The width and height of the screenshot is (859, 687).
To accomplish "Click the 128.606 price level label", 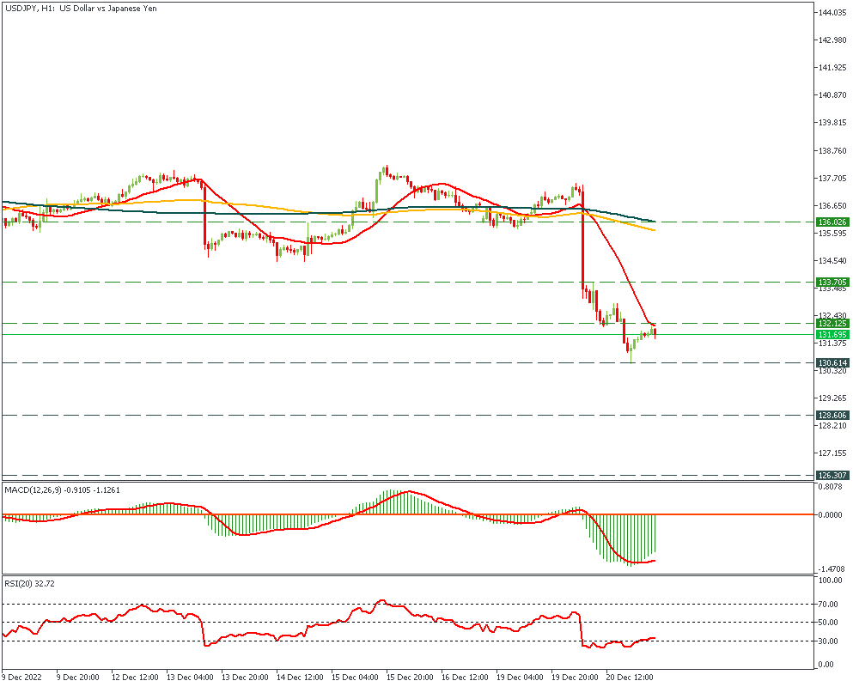I will click(x=832, y=416).
